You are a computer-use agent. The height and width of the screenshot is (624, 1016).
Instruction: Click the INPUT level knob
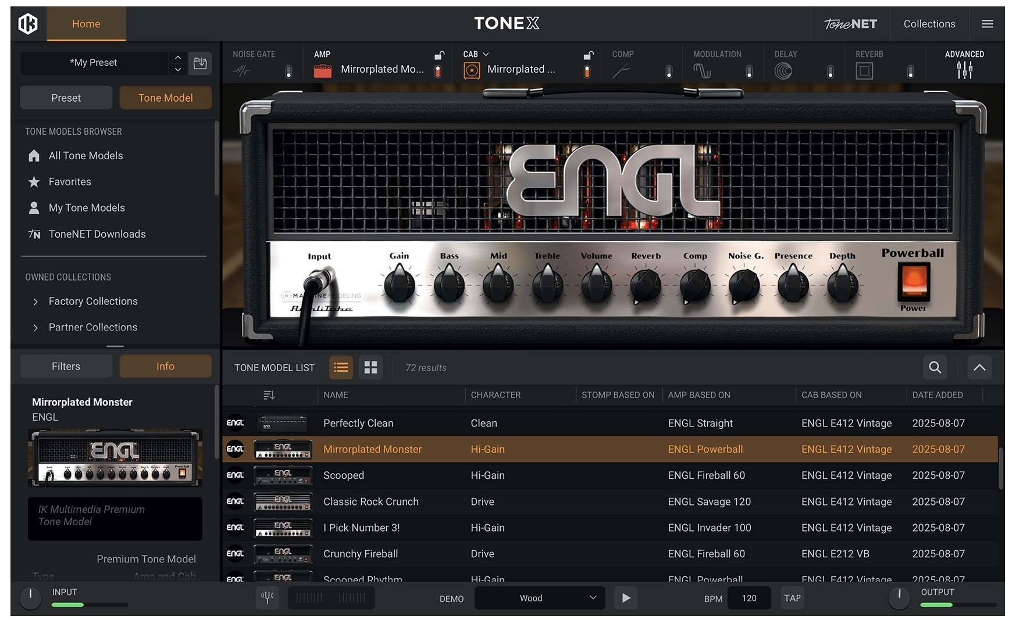point(31,598)
